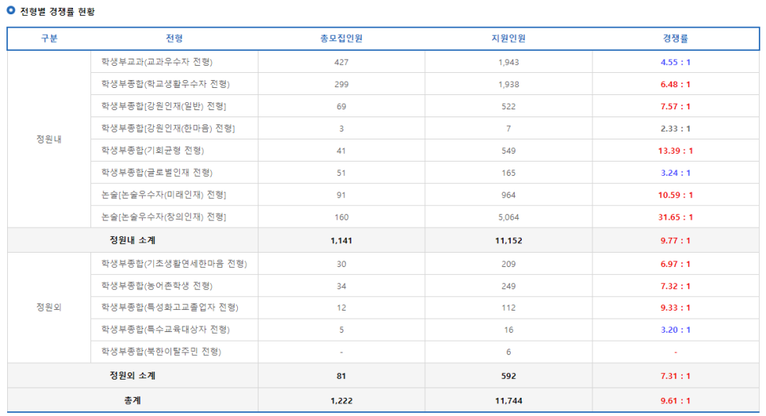Click the 31.65 : 1 ratio

676,217
